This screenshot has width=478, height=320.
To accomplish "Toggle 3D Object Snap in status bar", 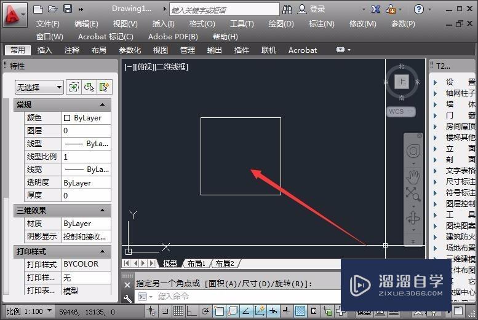I will pos(233,311).
